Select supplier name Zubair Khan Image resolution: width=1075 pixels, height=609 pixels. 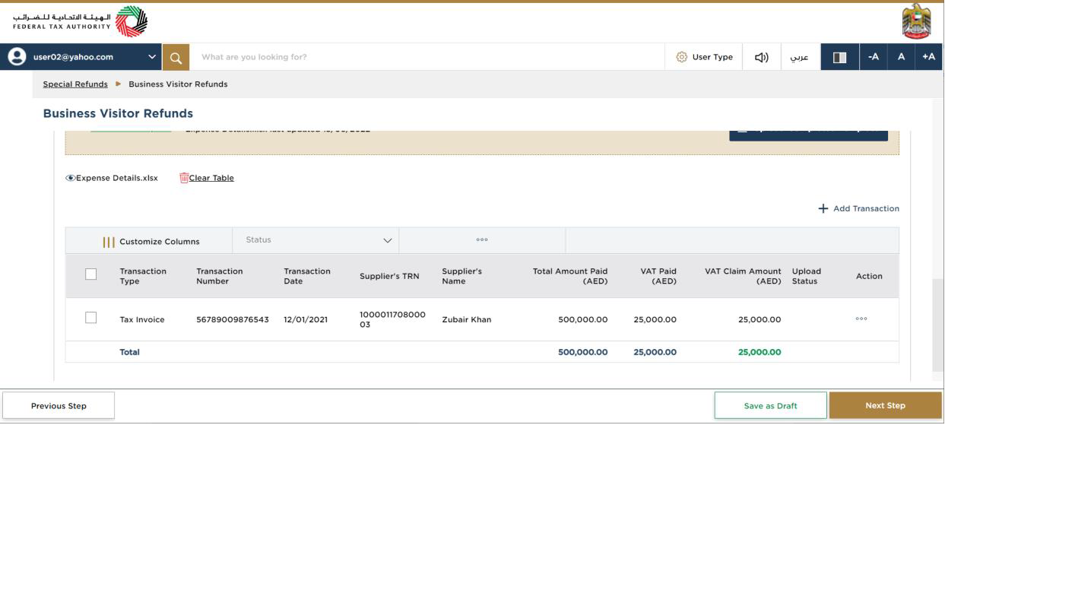point(467,319)
